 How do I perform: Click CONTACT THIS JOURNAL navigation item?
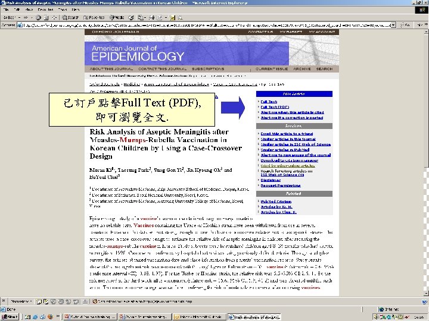(x=162, y=69)
